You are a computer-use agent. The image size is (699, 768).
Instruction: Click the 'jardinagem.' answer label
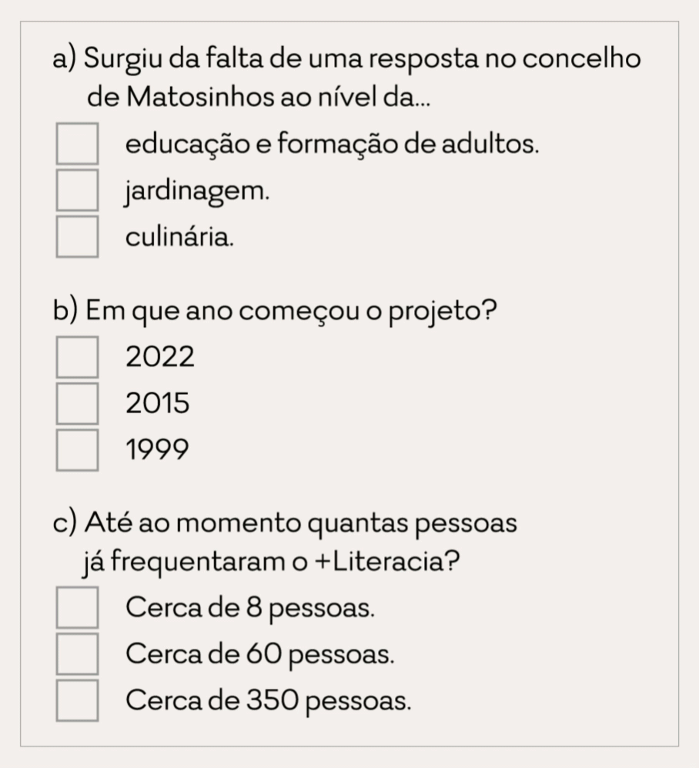pyautogui.click(x=198, y=191)
